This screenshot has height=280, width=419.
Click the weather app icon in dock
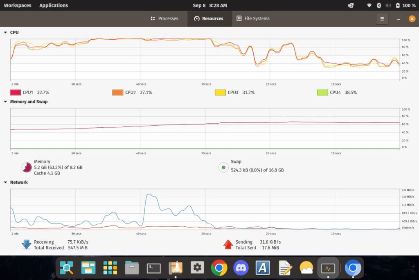306,268
